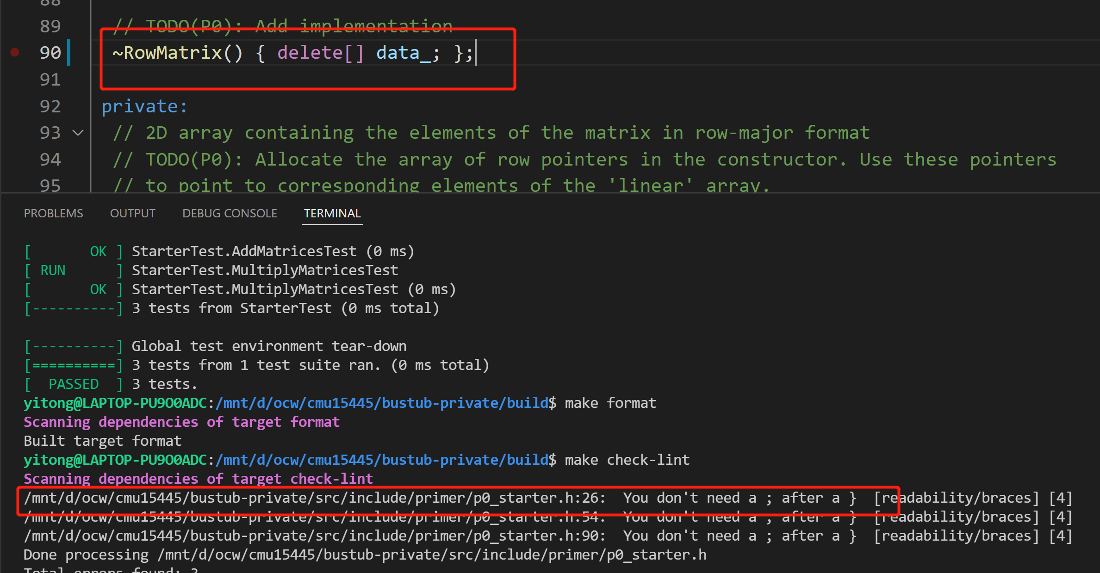Grab the divider between editor and panel
Image resolution: width=1100 pixels, height=573 pixels.
550,193
